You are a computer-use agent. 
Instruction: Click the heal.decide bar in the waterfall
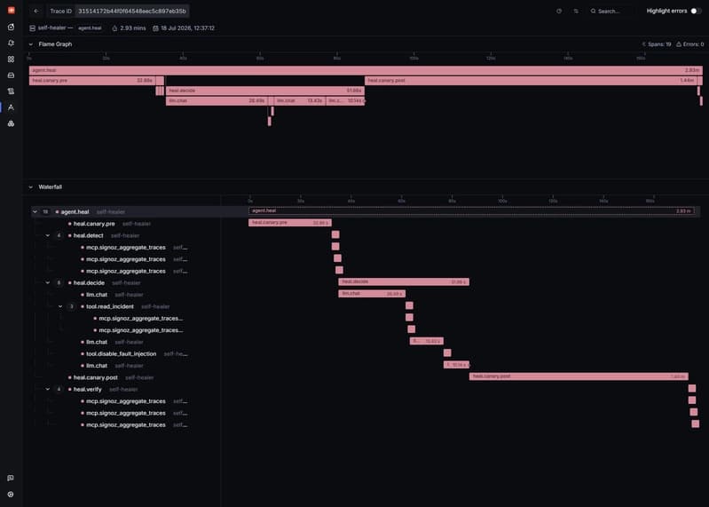click(x=404, y=281)
